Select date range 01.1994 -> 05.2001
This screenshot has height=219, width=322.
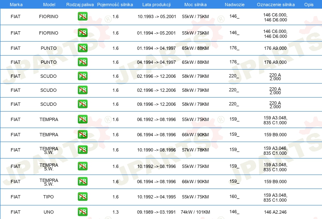pyautogui.click(x=156, y=33)
